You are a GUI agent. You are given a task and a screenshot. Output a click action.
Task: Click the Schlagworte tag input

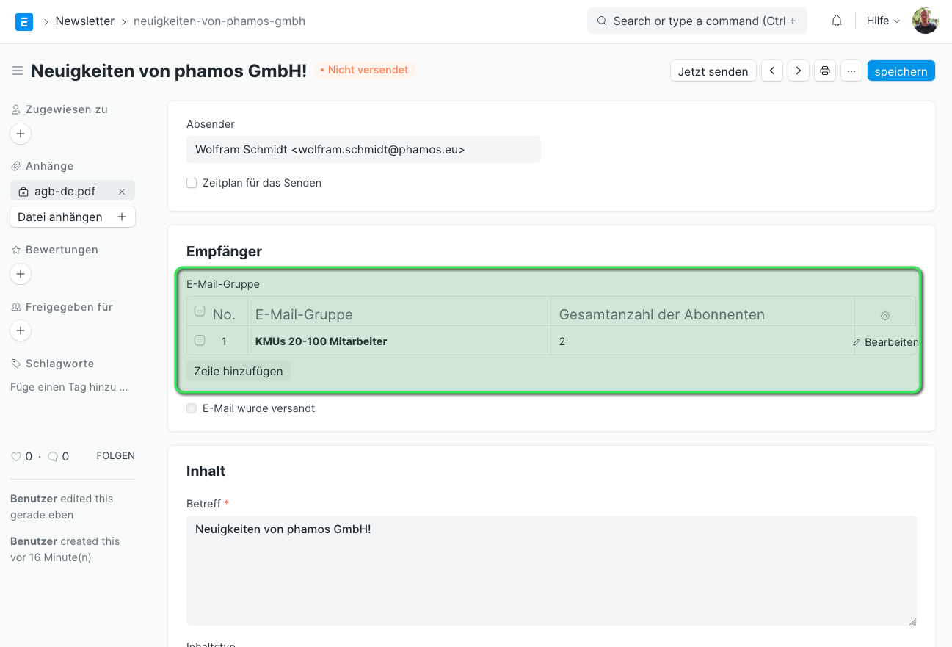point(70,387)
